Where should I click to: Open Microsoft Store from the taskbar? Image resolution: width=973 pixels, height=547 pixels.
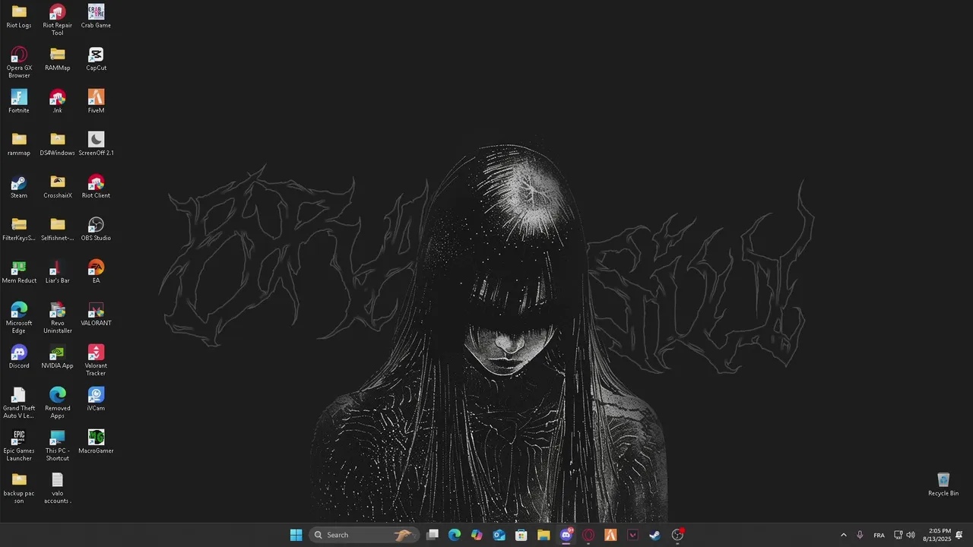tap(521, 535)
